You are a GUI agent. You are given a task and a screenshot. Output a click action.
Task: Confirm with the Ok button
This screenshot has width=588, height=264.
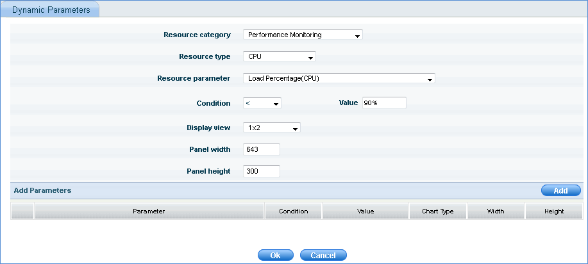(275, 255)
